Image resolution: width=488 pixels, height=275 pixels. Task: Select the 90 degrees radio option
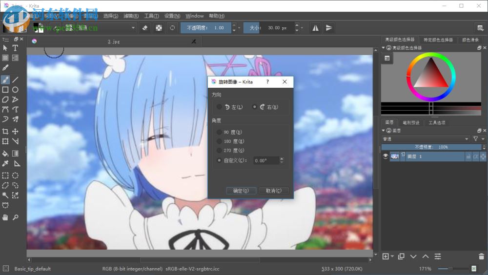[219, 132]
